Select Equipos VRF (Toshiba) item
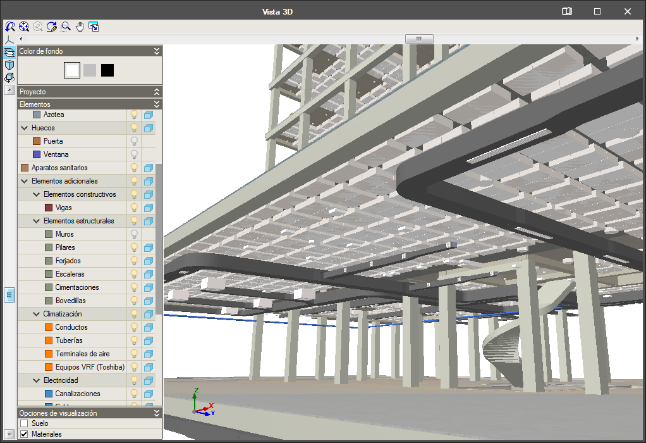Screen dimensions: 646x443 90,367
